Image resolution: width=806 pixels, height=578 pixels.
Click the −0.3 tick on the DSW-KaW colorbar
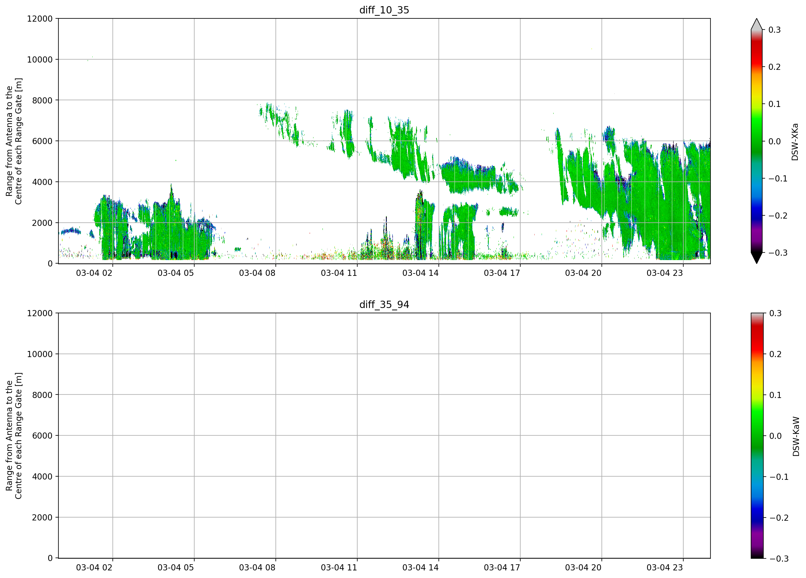779,559
